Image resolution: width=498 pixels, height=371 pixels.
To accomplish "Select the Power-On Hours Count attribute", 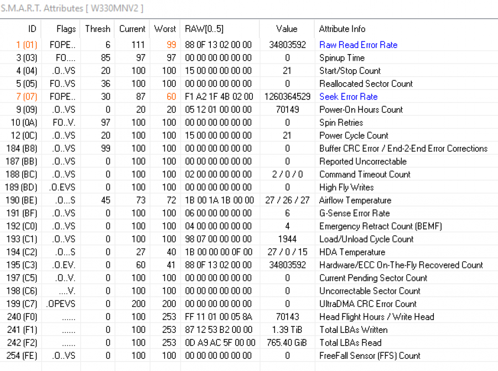I will pos(249,109).
